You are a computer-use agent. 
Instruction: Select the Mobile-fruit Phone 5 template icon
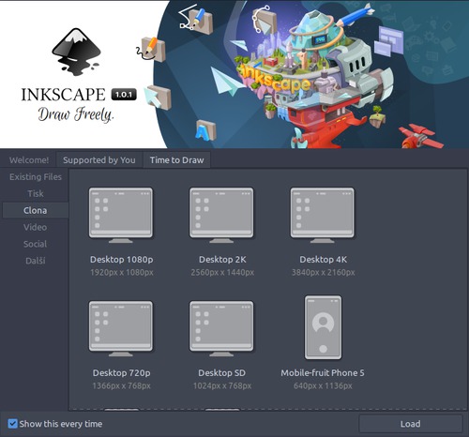pos(323,327)
